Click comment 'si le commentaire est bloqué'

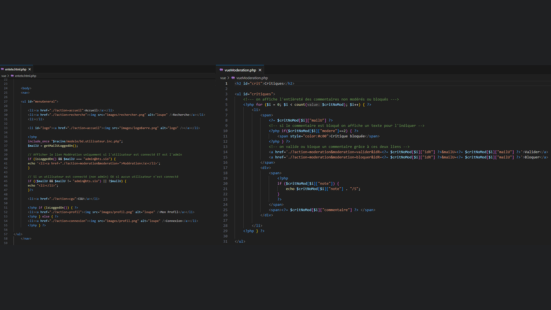[347, 125]
